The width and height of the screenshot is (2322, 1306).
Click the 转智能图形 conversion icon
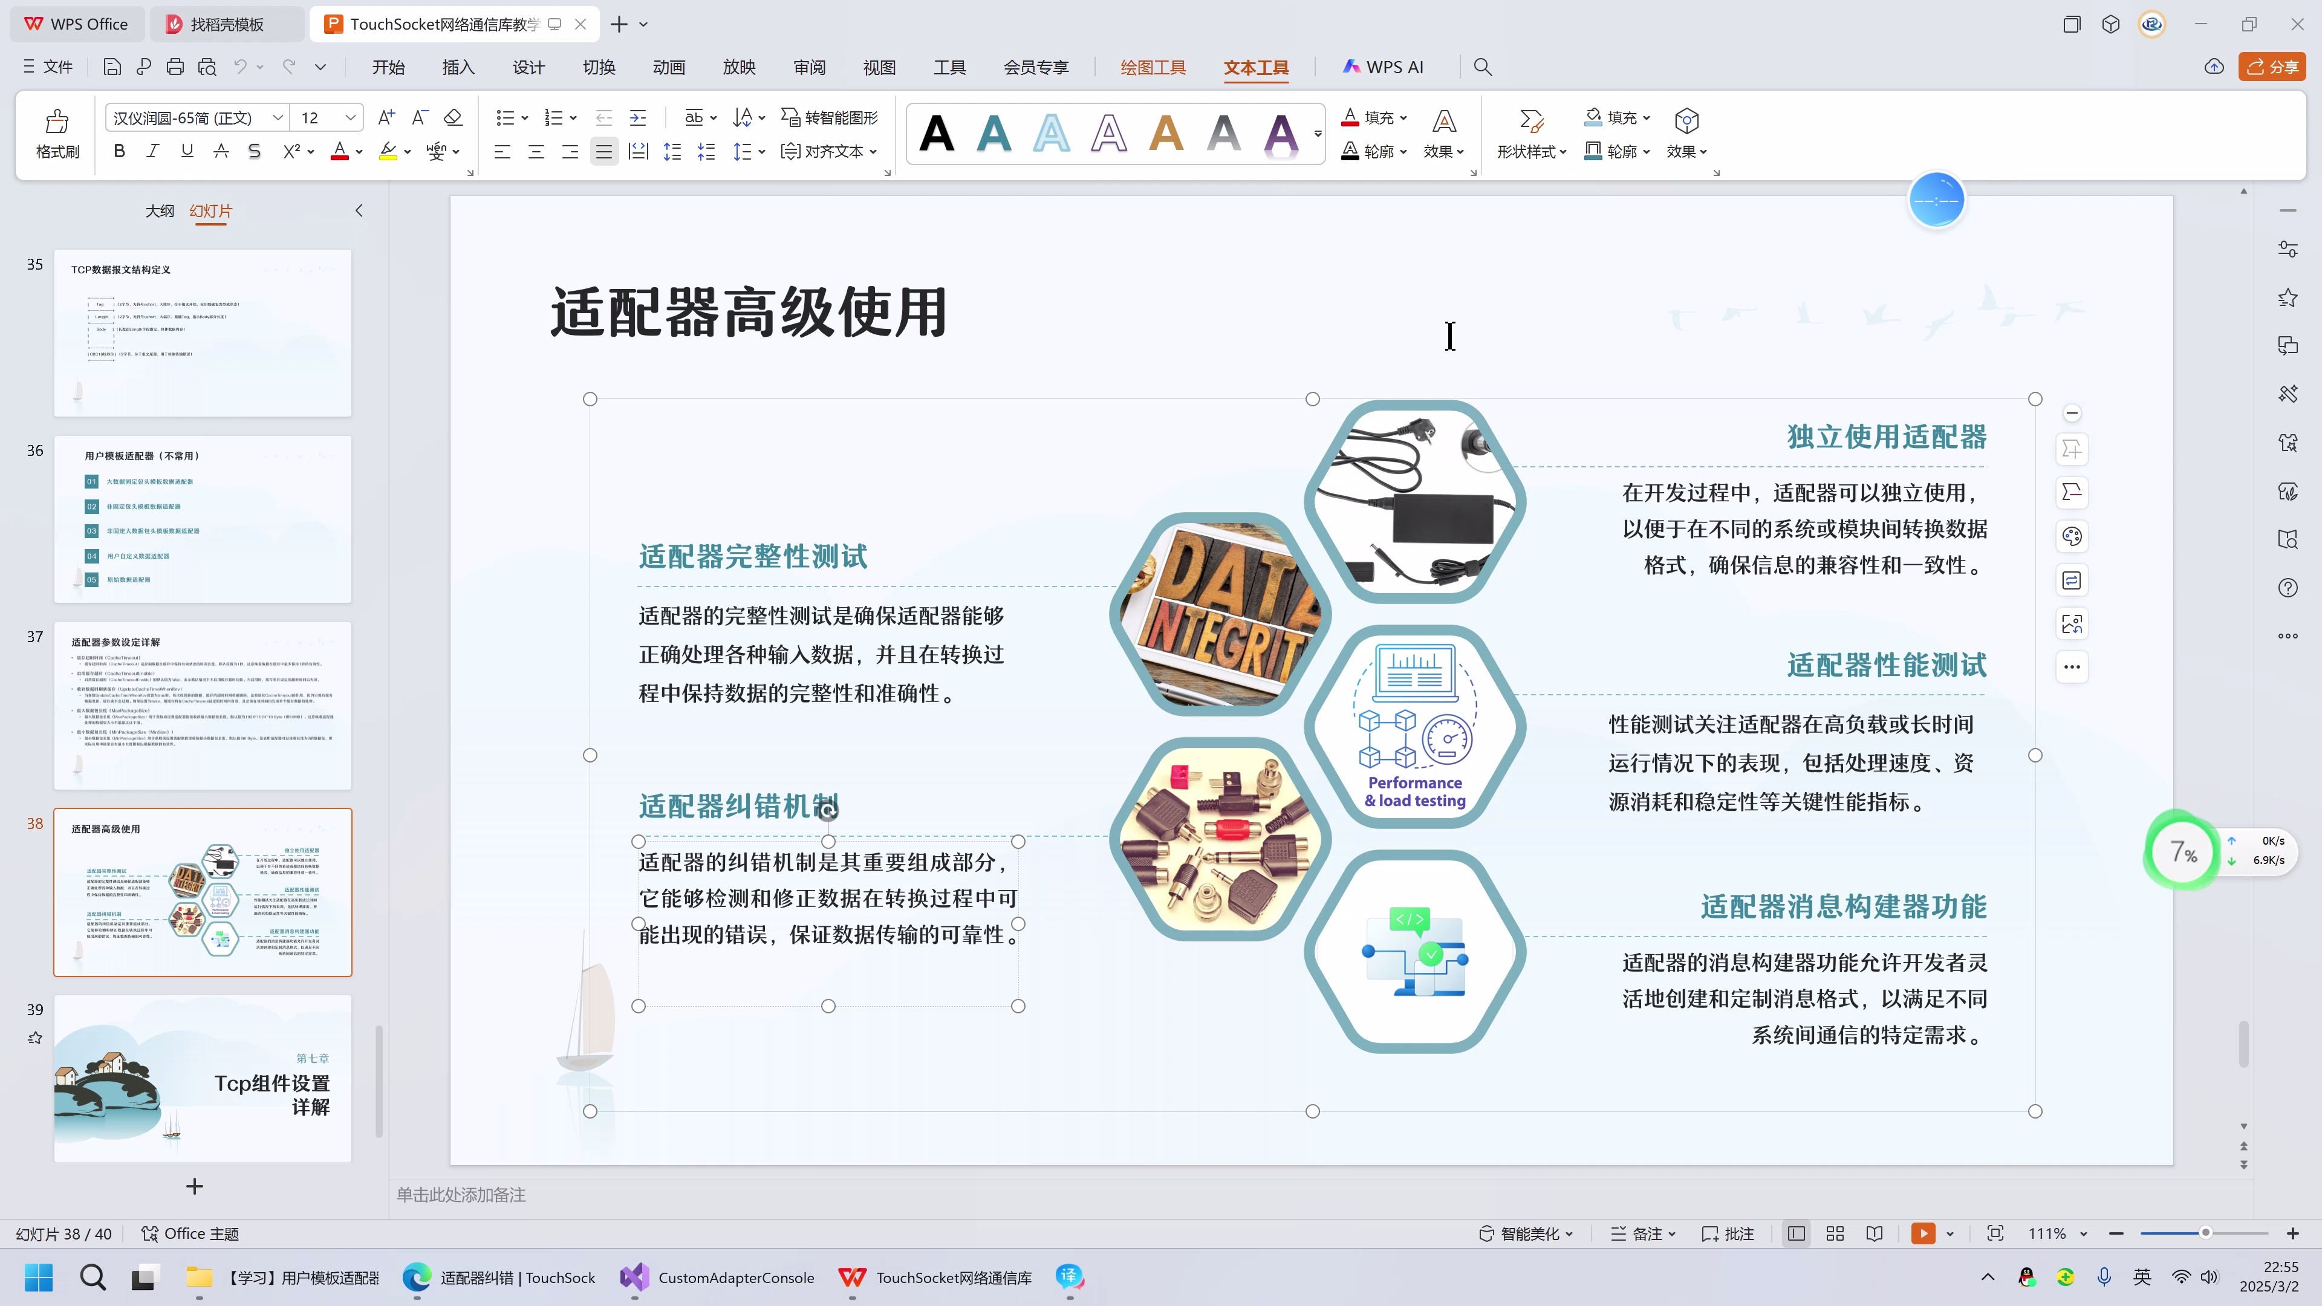[x=790, y=117]
